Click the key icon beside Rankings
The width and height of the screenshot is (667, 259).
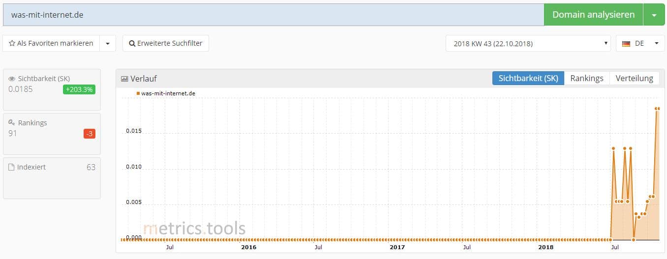pos(12,122)
